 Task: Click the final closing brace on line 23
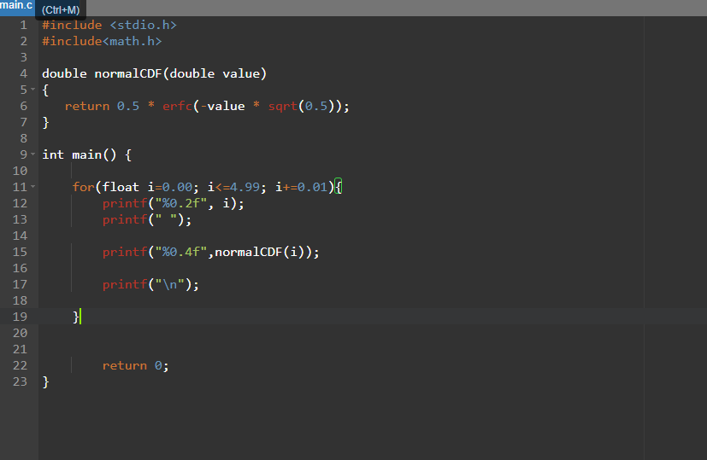(45, 381)
